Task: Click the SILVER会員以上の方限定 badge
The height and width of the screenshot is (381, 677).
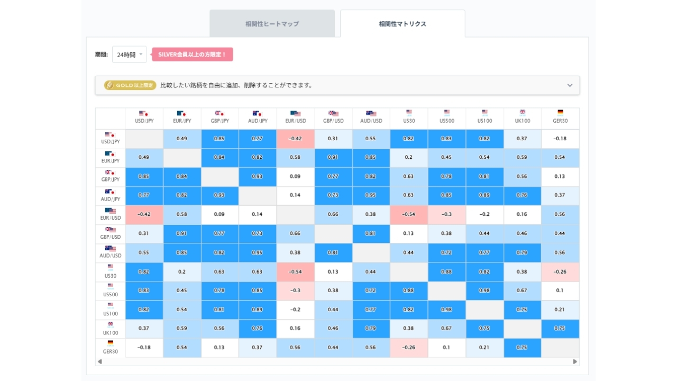Action: [193, 55]
